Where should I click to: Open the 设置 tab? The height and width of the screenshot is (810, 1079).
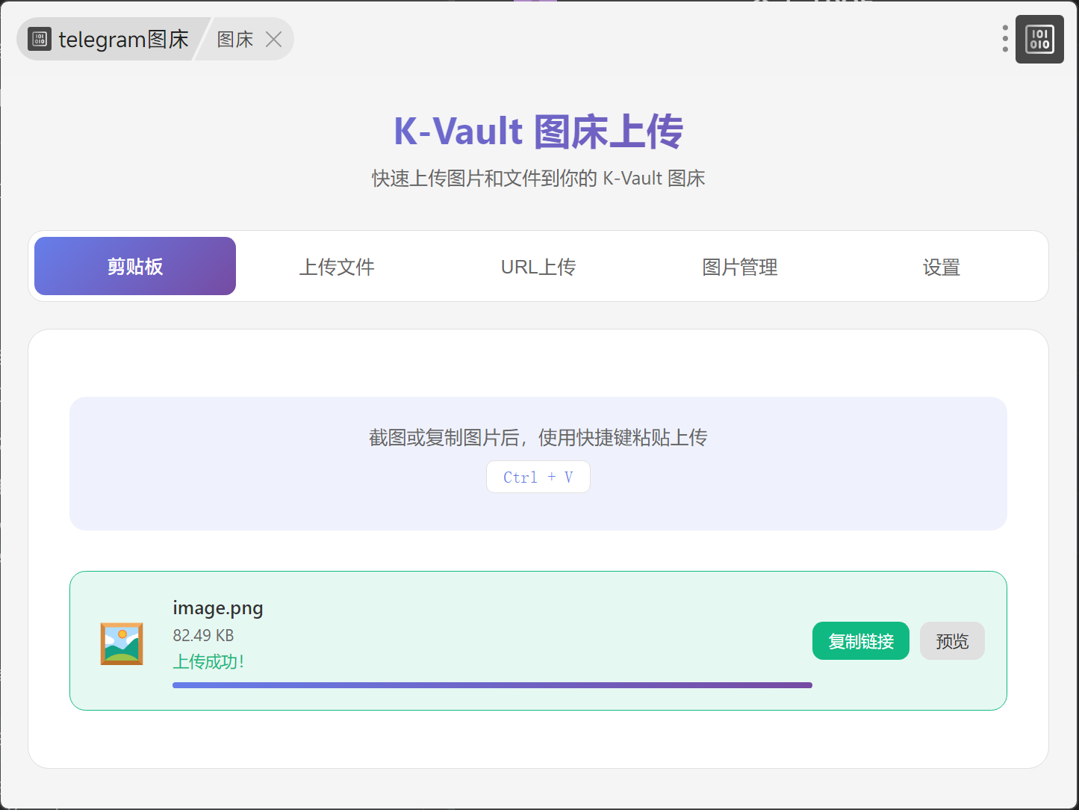pos(941,267)
